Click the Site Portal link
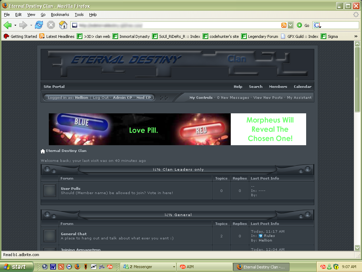 pos(54,86)
